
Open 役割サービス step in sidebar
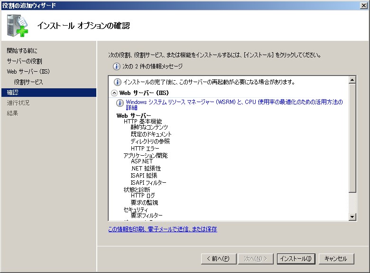(x=28, y=82)
